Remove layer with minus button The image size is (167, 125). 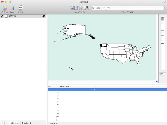tap(7, 123)
